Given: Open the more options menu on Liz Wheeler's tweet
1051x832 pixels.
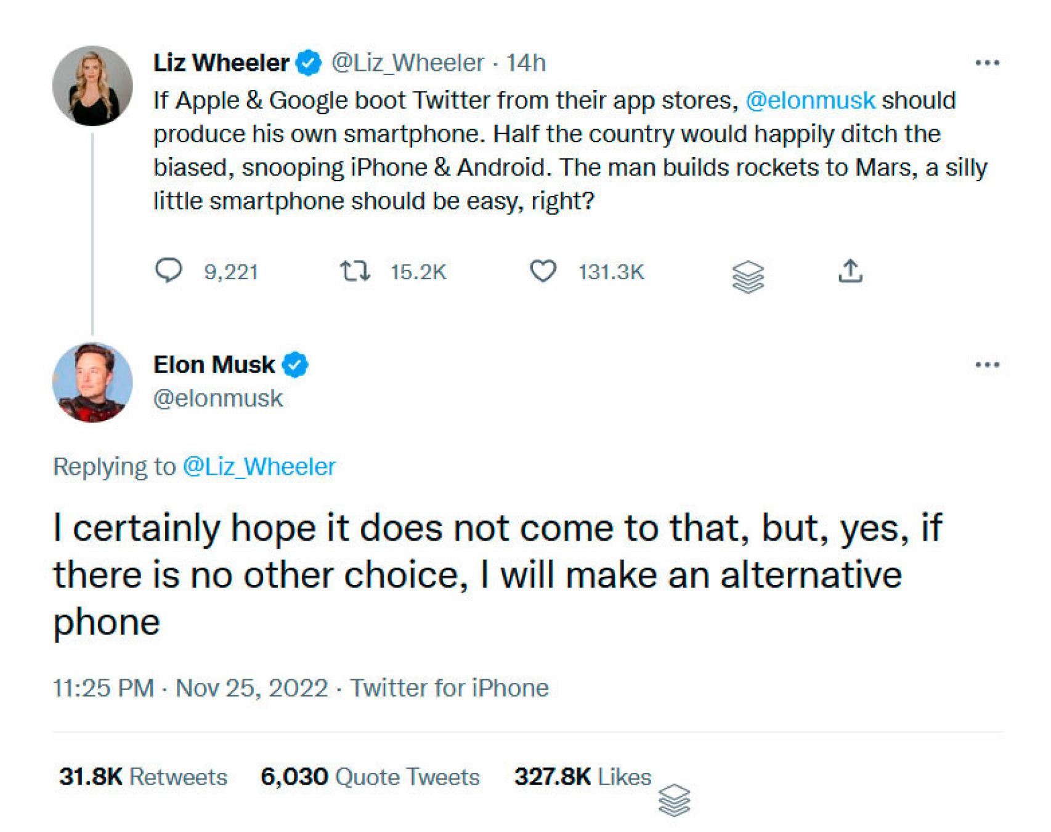Looking at the screenshot, I should (x=987, y=63).
